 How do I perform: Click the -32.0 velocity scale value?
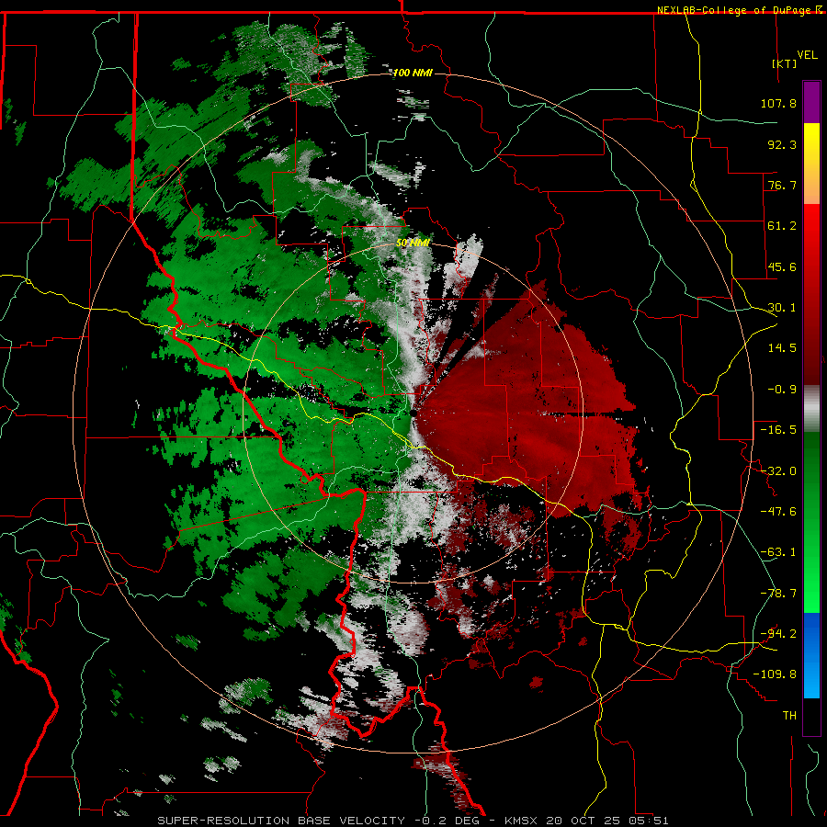tap(778, 471)
